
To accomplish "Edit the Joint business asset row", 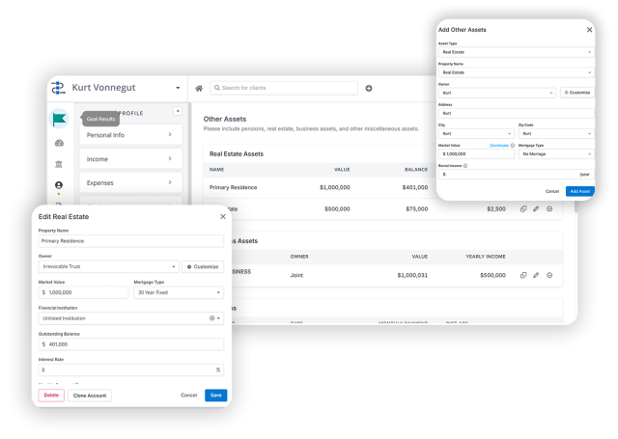I will [536, 275].
